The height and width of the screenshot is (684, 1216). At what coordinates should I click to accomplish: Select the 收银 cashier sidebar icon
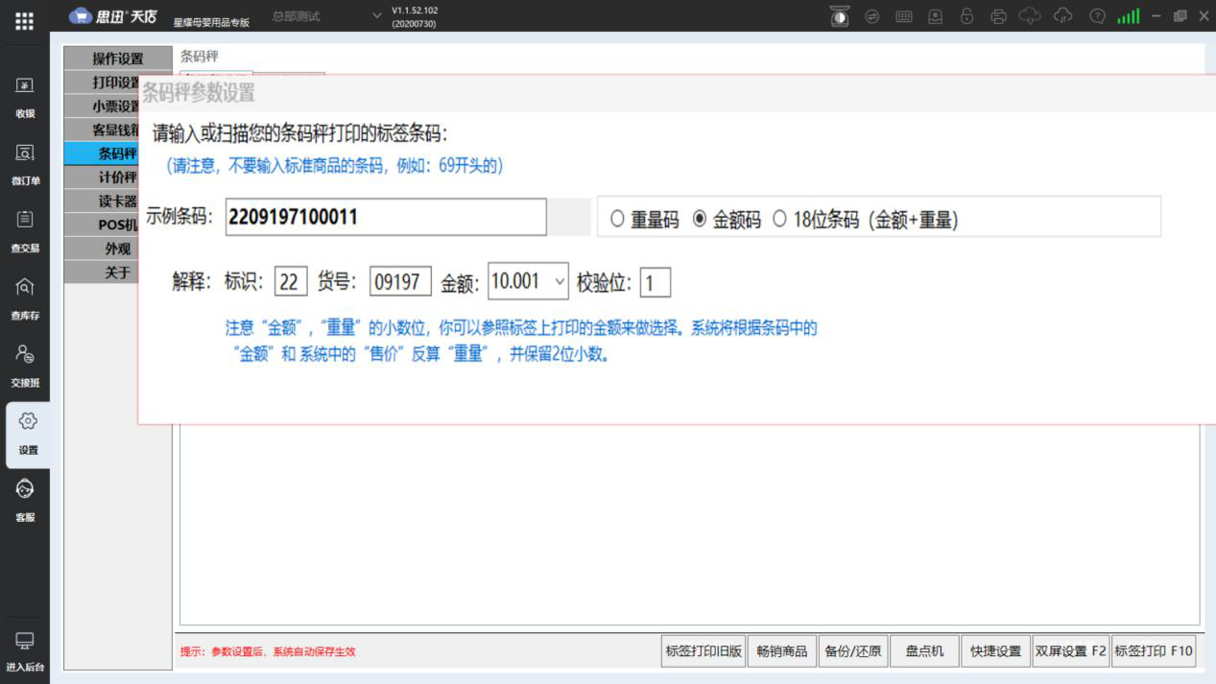point(25,96)
